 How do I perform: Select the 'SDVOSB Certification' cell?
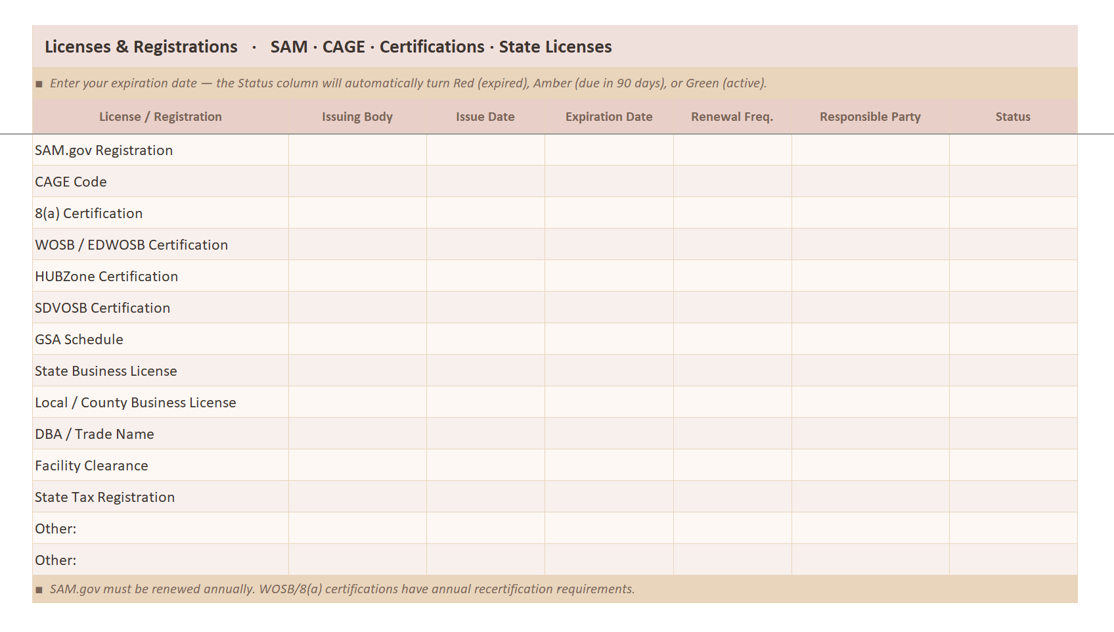pyautogui.click(x=160, y=307)
